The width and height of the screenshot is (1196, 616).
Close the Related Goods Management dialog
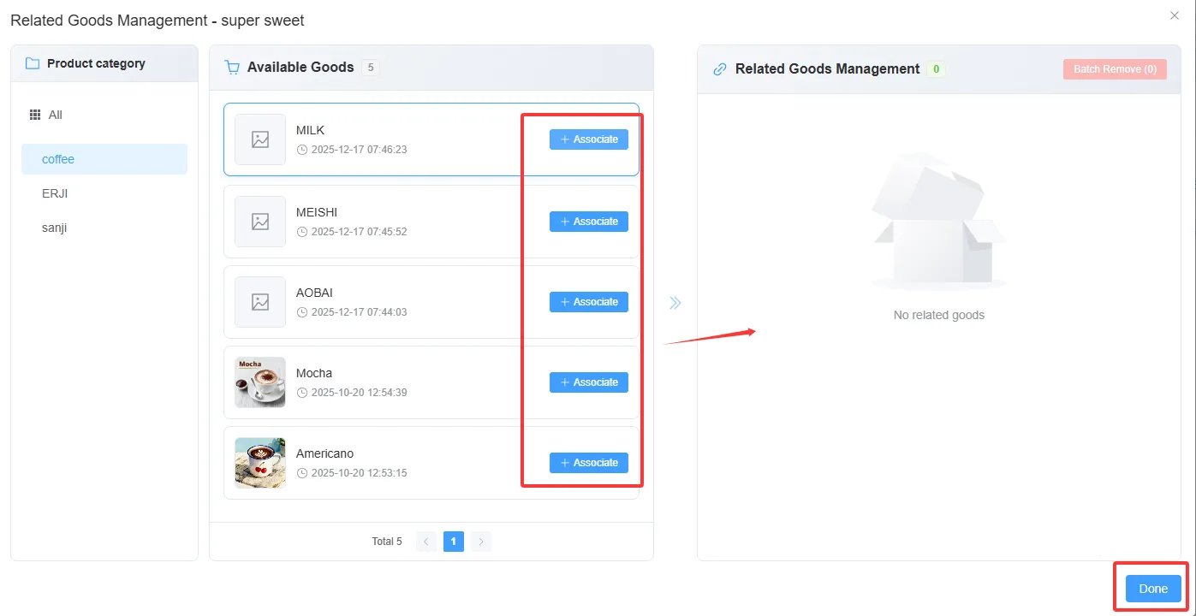tap(1174, 15)
